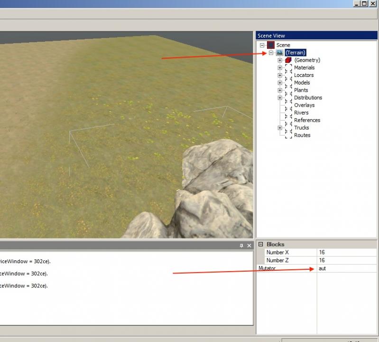Select the References tree item
The height and width of the screenshot is (342, 379).
click(x=307, y=120)
